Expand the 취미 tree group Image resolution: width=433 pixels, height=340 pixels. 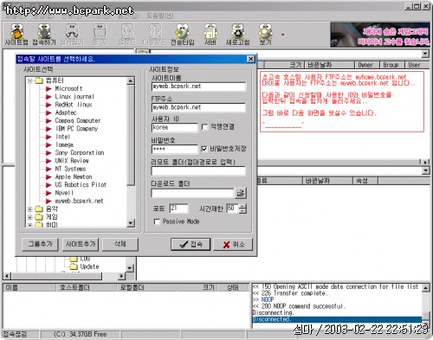point(29,225)
